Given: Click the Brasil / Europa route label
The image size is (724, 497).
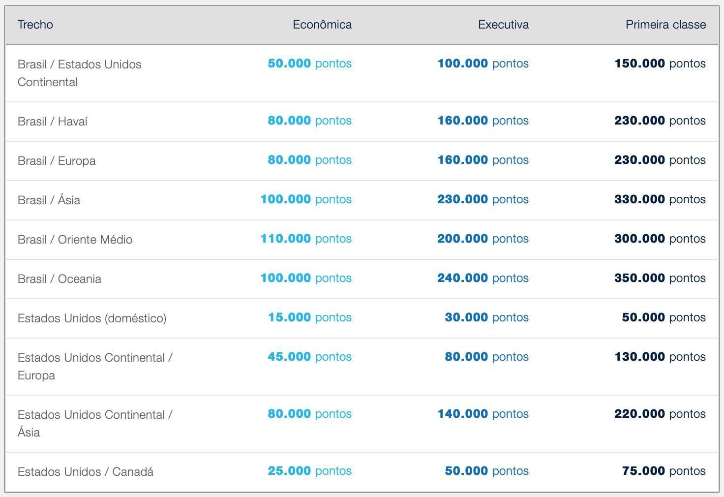Looking at the screenshot, I should tap(57, 161).
